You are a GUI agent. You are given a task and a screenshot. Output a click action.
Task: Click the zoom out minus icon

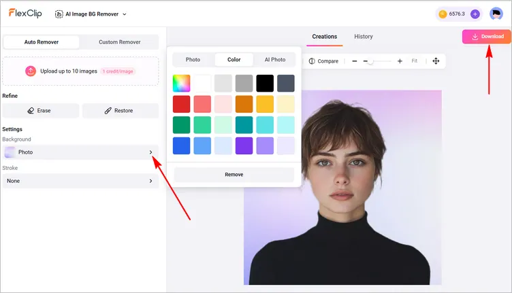[x=354, y=61]
